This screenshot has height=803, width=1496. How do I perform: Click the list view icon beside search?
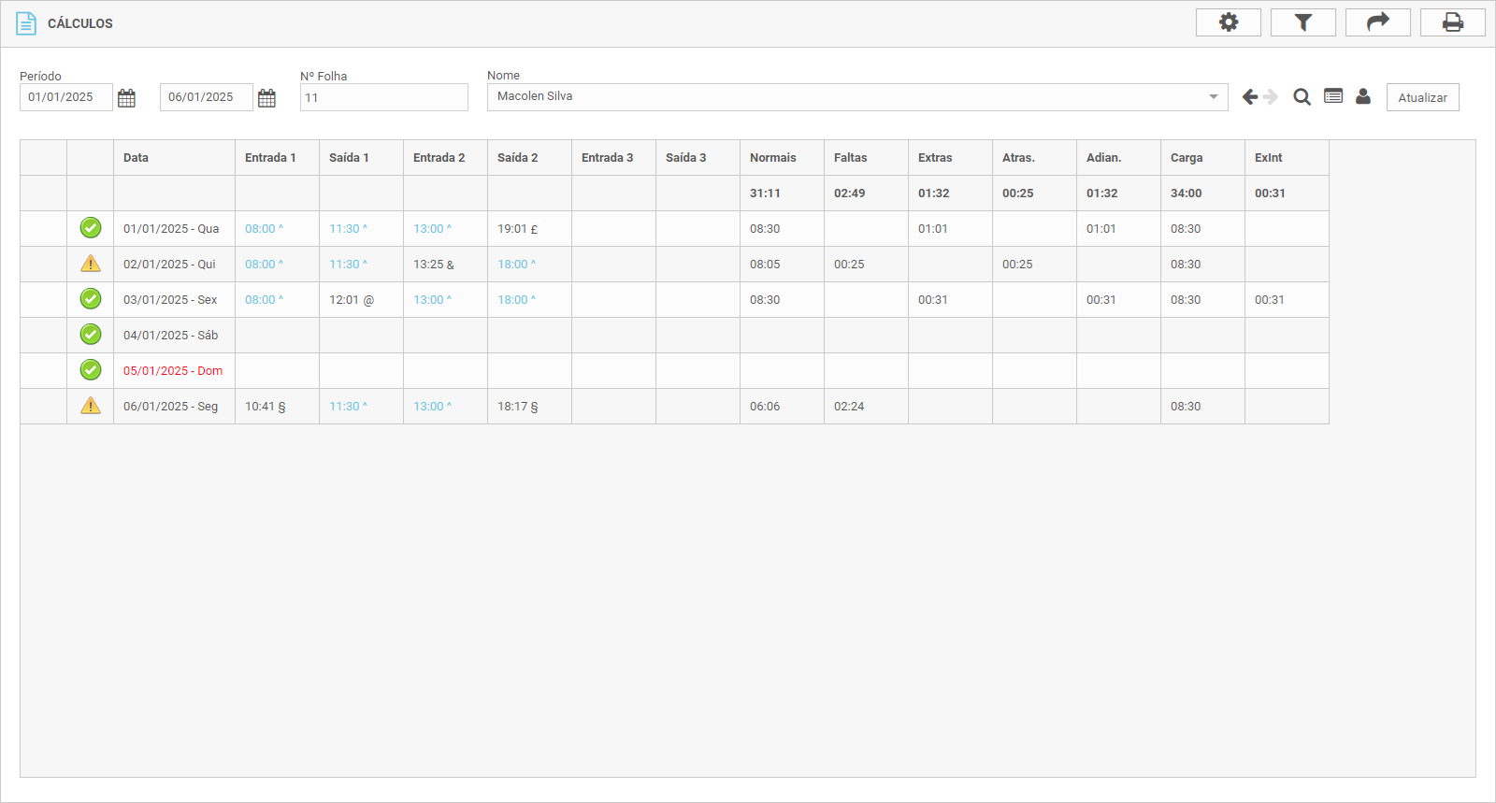coord(1333,96)
